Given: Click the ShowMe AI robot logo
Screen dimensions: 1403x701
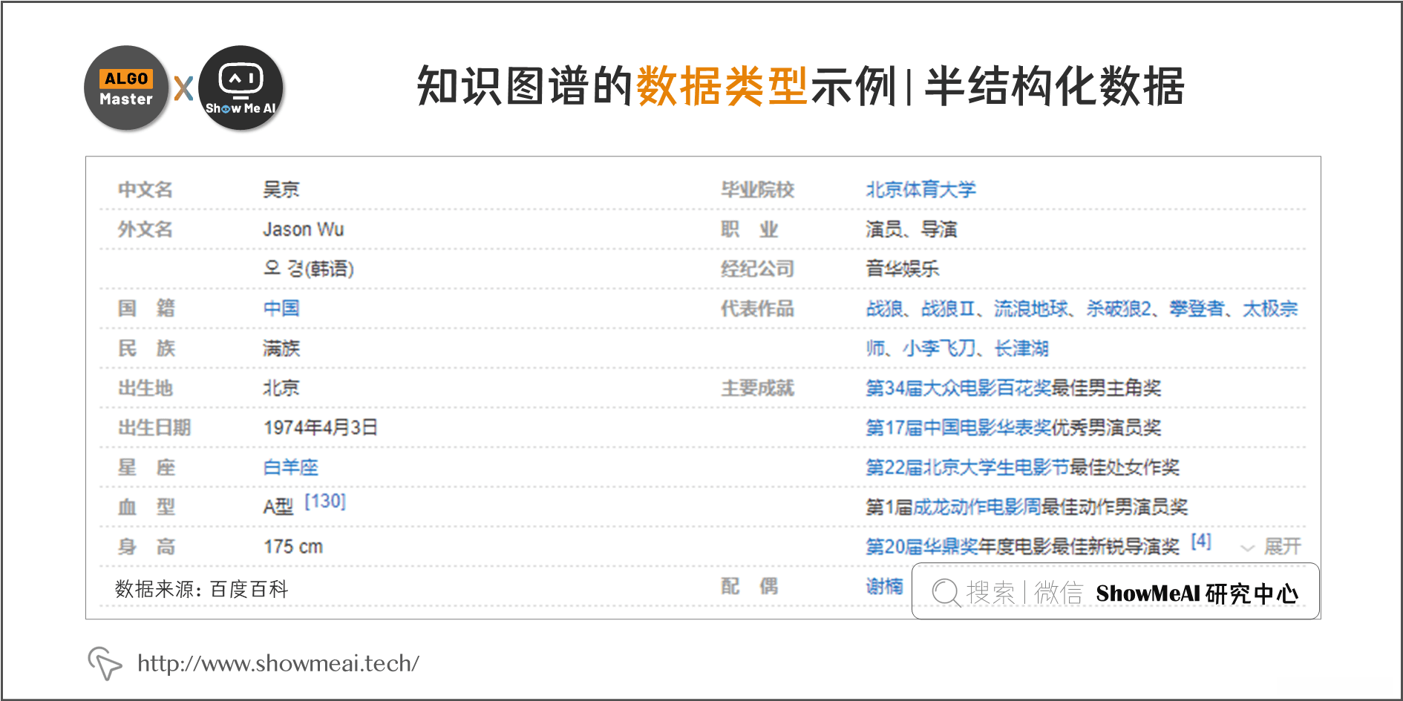Looking at the screenshot, I should coord(241,88).
